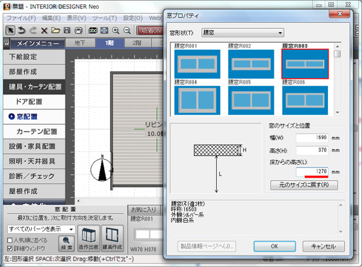
Task: Click the zoom in magnifier icon
Action: (116, 31)
